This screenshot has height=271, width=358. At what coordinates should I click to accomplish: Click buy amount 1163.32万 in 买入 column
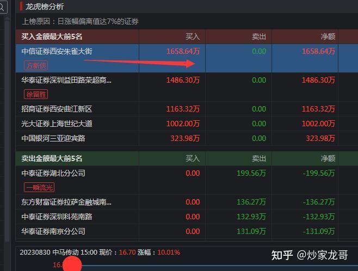pos(183,109)
